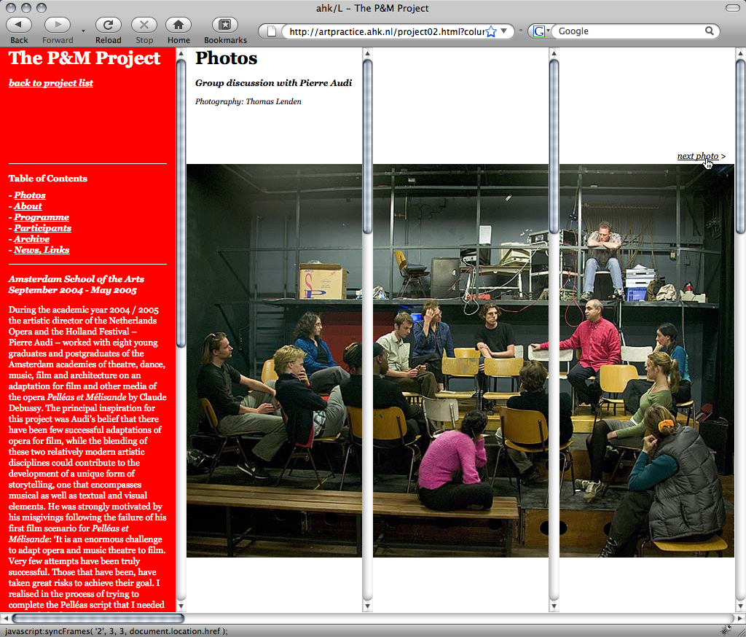Open the Participants link

click(x=42, y=228)
